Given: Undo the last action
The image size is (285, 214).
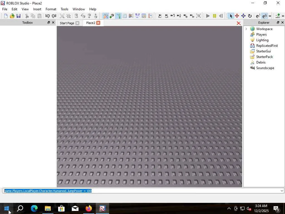Looking at the screenshot, I should [x=47, y=16].
